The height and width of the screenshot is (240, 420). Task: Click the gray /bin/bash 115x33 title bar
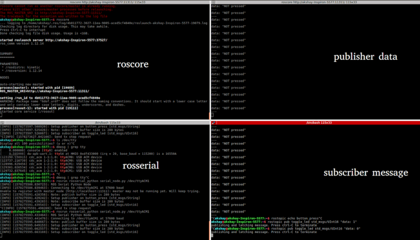click(x=105, y=122)
